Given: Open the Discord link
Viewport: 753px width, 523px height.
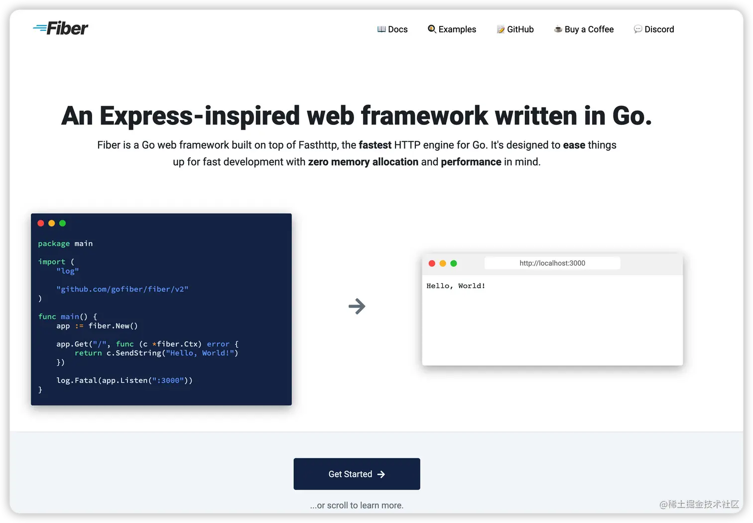Looking at the screenshot, I should click(653, 29).
